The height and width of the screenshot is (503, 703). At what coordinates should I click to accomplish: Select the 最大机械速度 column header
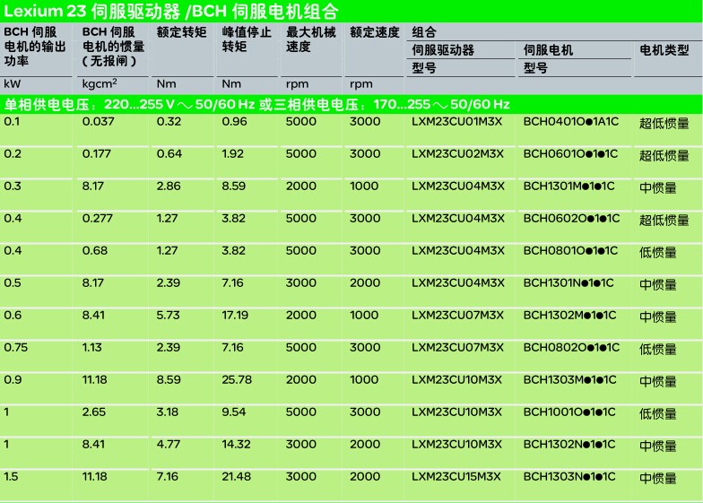tap(310, 39)
